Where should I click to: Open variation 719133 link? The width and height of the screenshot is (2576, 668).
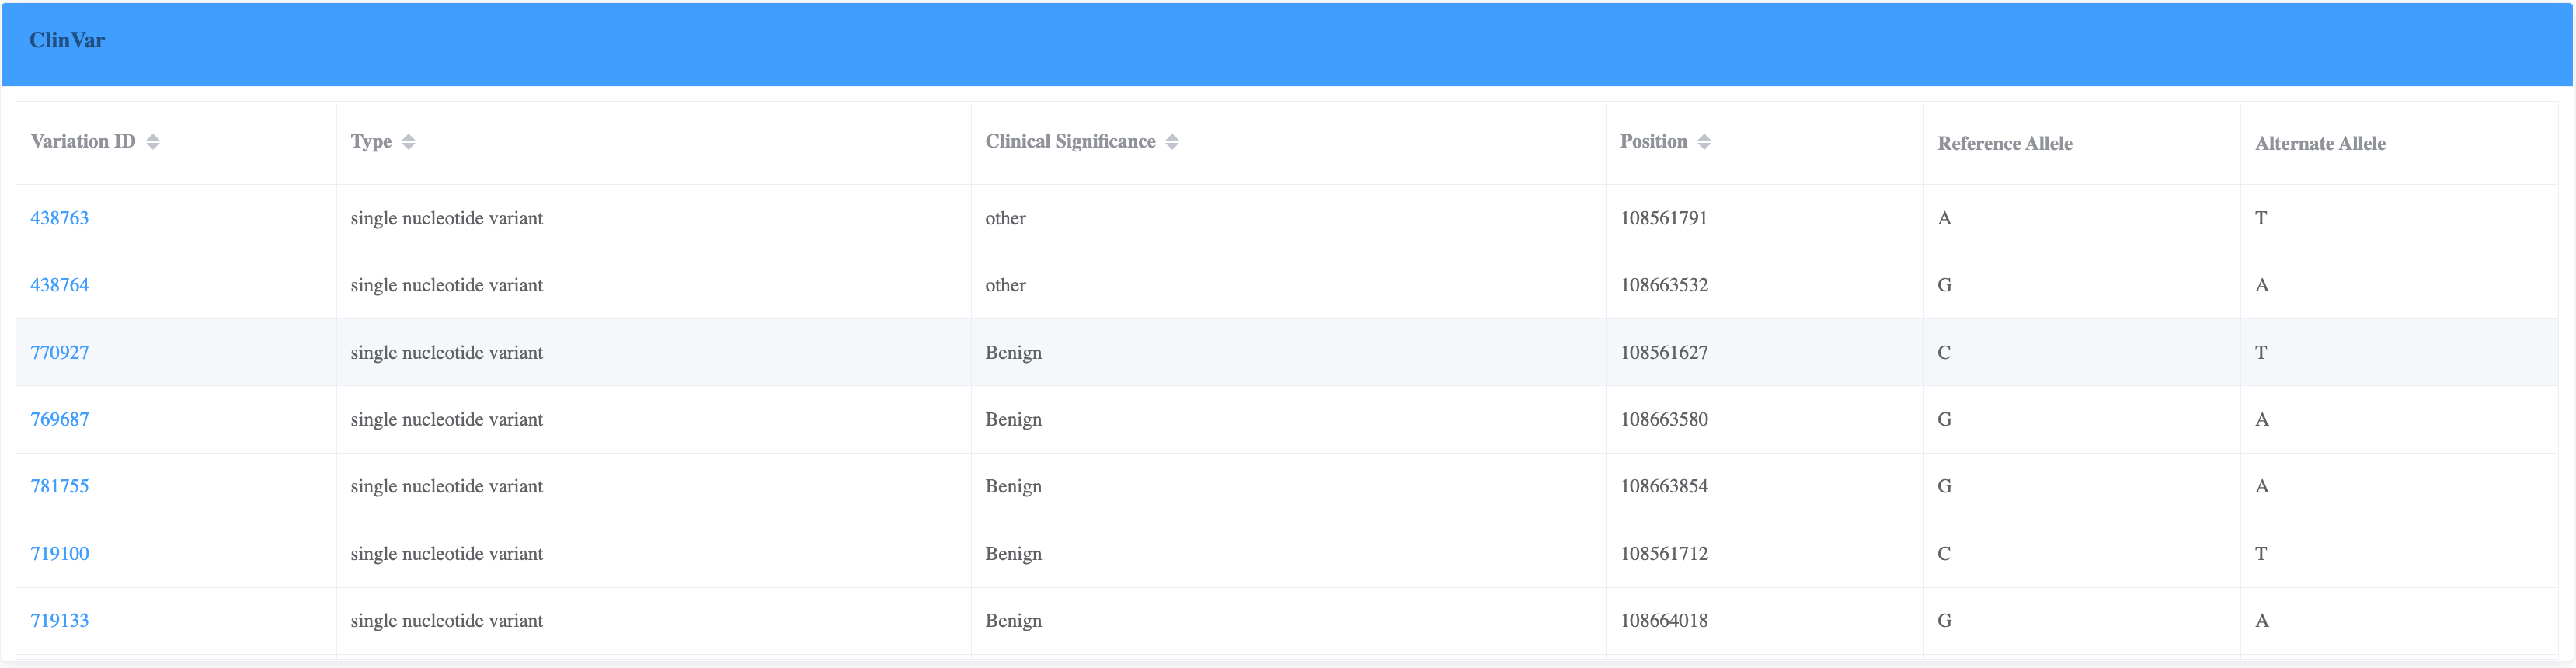[60, 620]
